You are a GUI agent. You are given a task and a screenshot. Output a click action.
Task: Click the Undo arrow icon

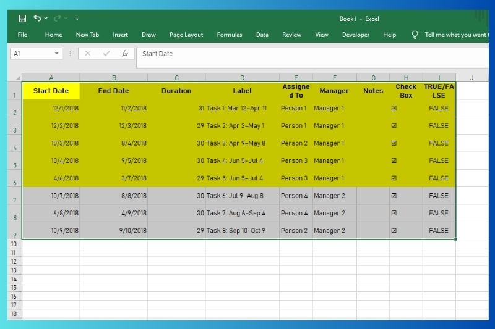pos(37,19)
